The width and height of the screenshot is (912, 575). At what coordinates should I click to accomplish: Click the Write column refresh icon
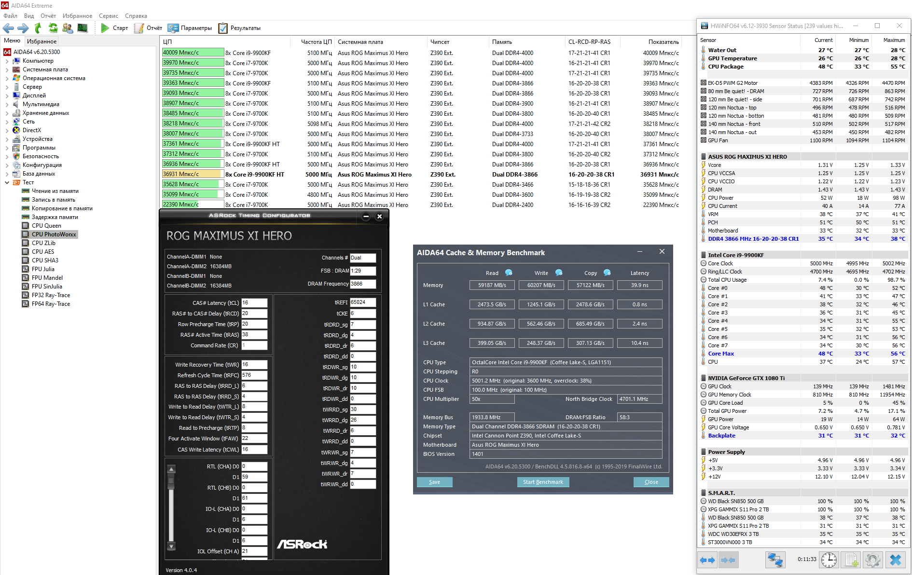click(x=559, y=273)
